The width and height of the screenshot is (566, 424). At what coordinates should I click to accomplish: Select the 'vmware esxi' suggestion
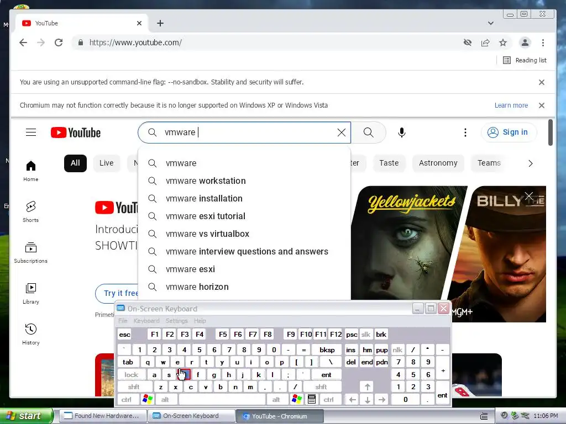pos(244,269)
